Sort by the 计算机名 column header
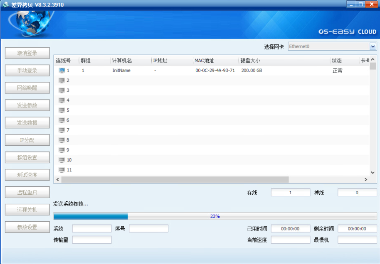This screenshot has width=380, height=264. (122, 61)
